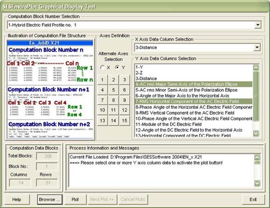Click the Help button
The image size is (270, 208).
click(17, 199)
